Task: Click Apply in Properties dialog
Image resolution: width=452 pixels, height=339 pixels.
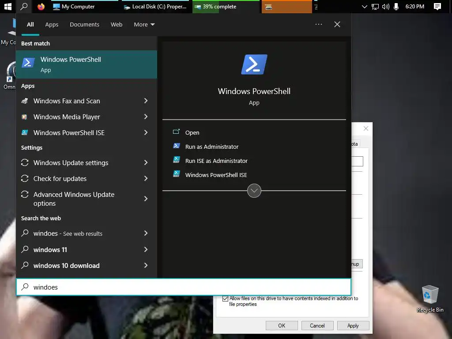Action: click(x=353, y=325)
